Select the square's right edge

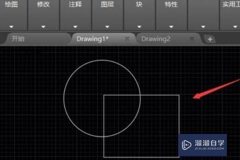(x=179, y=115)
